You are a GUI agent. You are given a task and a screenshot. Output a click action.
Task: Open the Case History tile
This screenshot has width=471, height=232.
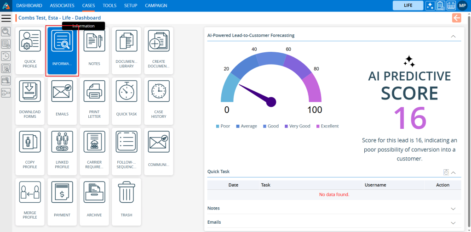point(159,101)
